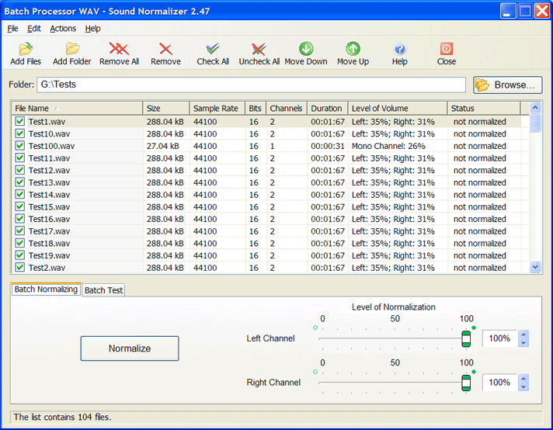553x430 pixels.
Task: Click the Add Files toolbar icon
Action: click(26, 49)
